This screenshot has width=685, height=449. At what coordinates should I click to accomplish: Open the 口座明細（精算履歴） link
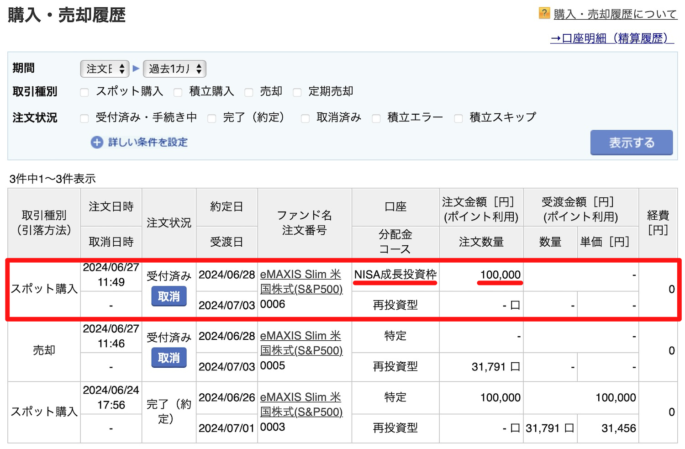612,38
